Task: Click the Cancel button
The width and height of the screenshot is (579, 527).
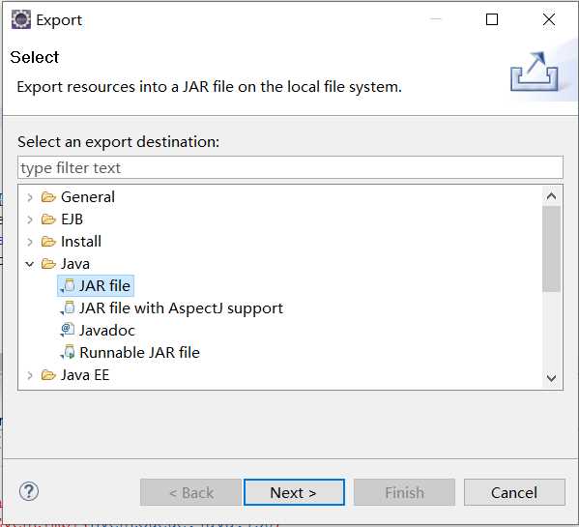Action: pyautogui.click(x=514, y=492)
